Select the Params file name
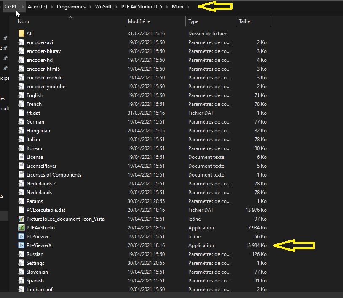This screenshot has height=298, width=343. click(35, 201)
